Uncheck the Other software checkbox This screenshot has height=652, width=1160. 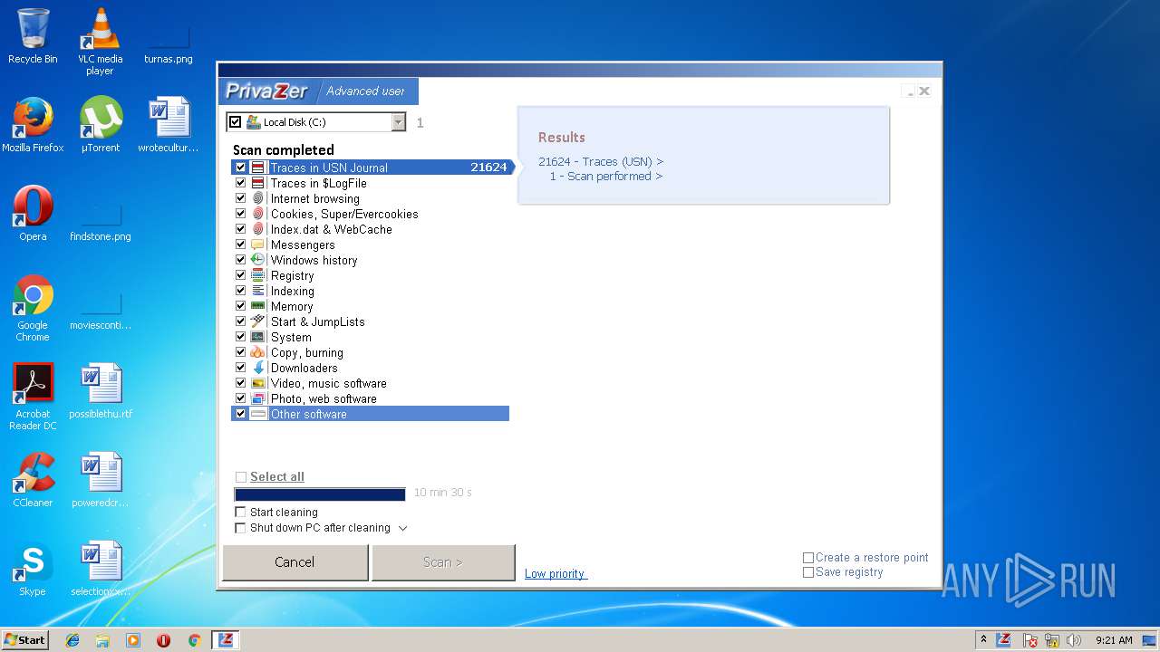240,414
